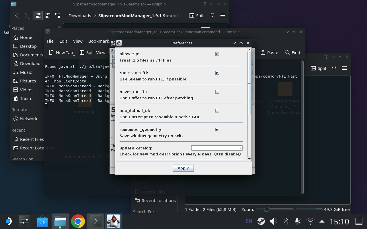Image resolution: width=367 pixels, height=229 pixels.
Task: Switch to Dolphin in the taskbar
Action: 60,221
